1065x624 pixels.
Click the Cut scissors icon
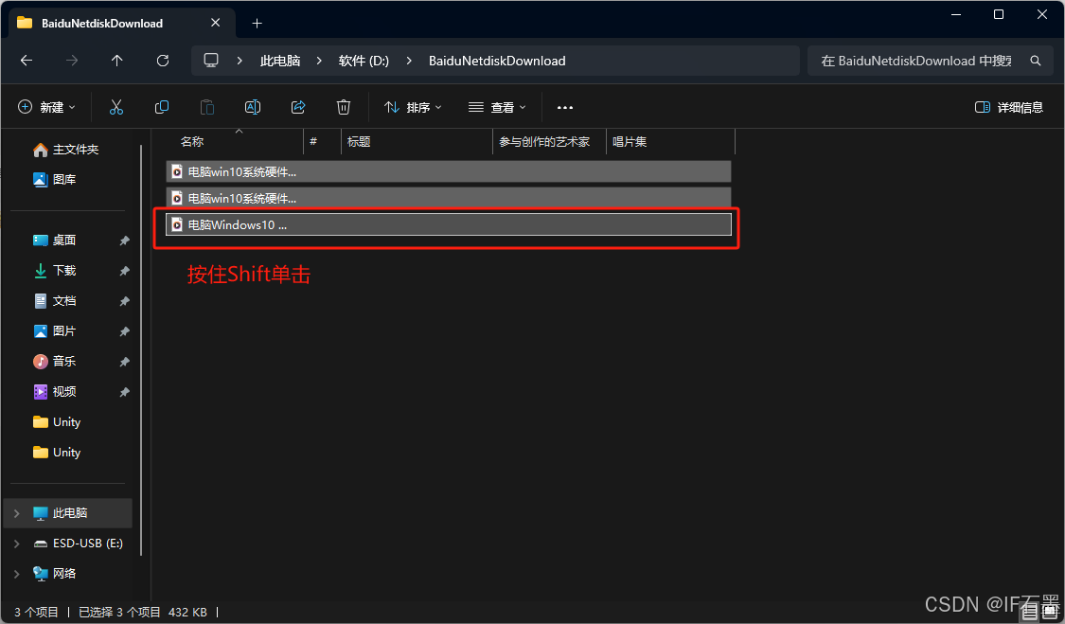(x=116, y=107)
